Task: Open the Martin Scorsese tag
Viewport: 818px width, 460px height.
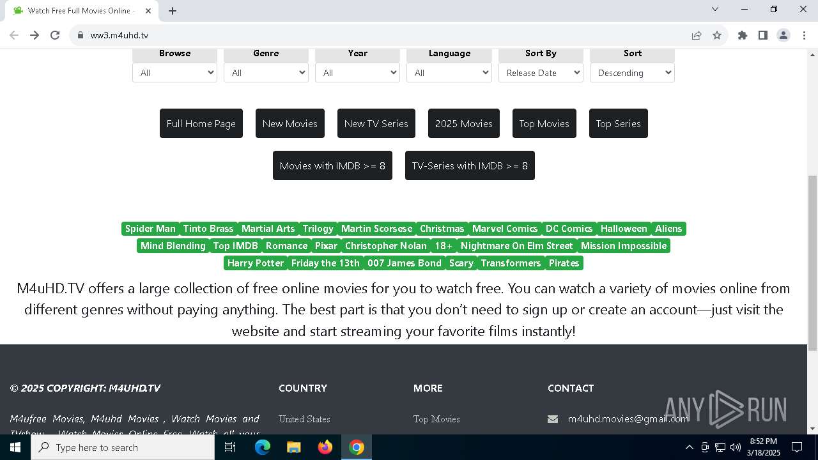Action: coord(376,229)
